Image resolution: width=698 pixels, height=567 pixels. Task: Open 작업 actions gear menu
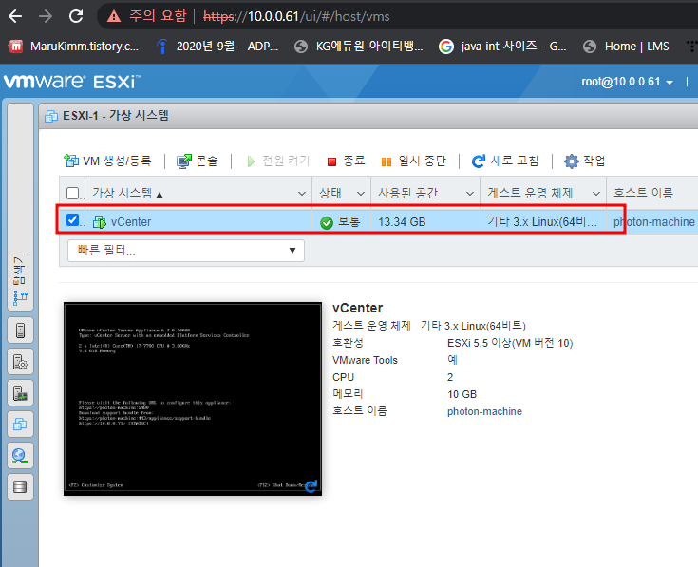(584, 161)
